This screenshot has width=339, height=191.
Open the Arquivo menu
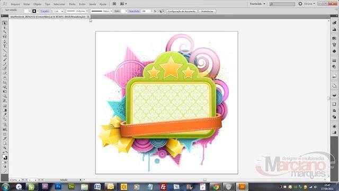pyautogui.click(x=15, y=4)
